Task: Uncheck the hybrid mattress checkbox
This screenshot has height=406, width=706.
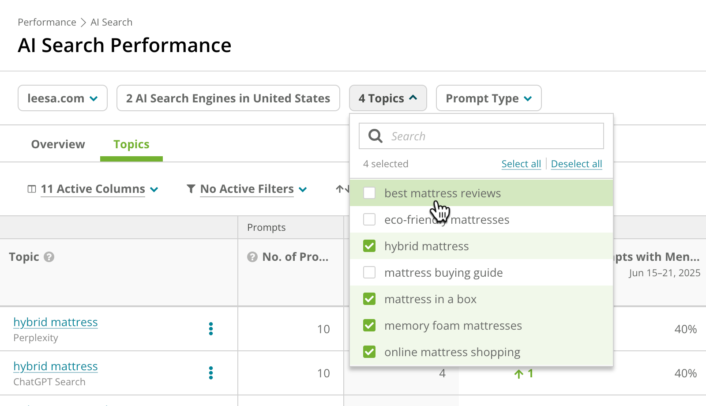Action: pyautogui.click(x=369, y=246)
